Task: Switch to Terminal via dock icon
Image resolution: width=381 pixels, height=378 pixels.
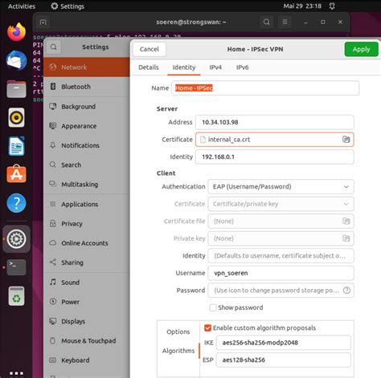Action: (x=16, y=267)
